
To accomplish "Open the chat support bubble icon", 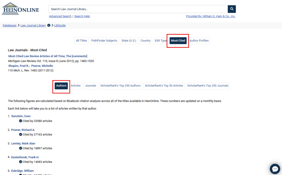I will [x=275, y=168].
